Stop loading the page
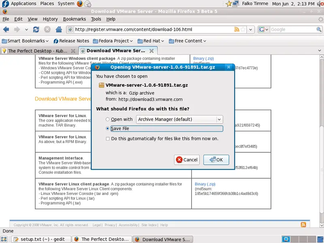The width and height of the screenshot is (324, 243). 47,30
